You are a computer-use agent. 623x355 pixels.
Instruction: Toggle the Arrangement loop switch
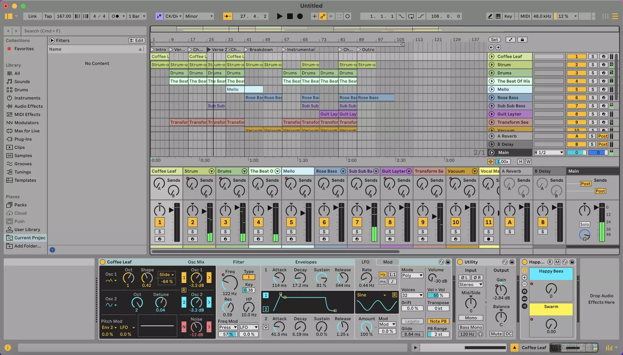[x=411, y=16]
